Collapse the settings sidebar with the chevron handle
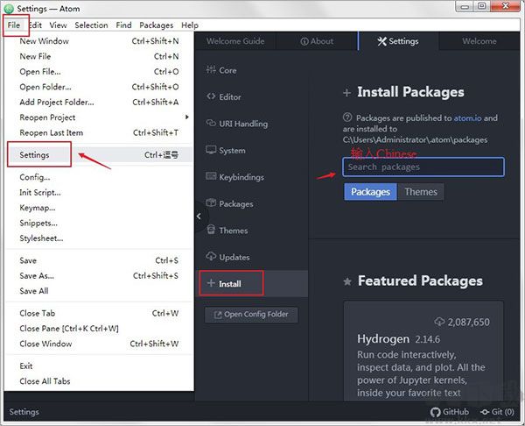Viewport: 525px width, 426px height. click(x=199, y=216)
